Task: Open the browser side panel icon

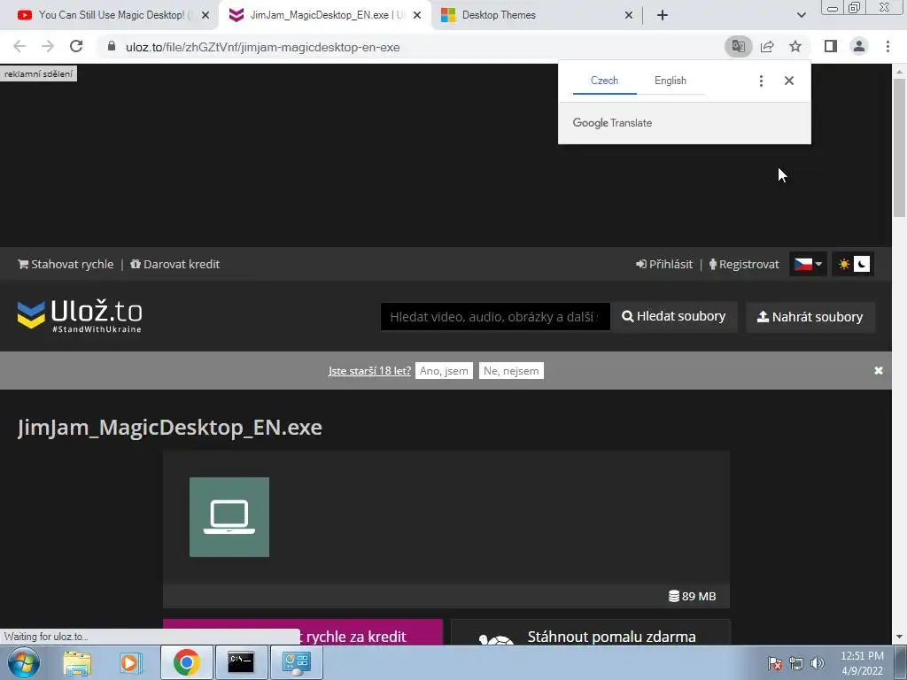Action: click(x=831, y=46)
